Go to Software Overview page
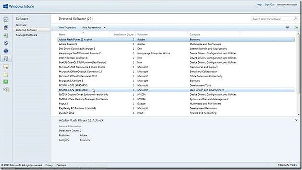This screenshot has width=302, height=170. (x=21, y=25)
